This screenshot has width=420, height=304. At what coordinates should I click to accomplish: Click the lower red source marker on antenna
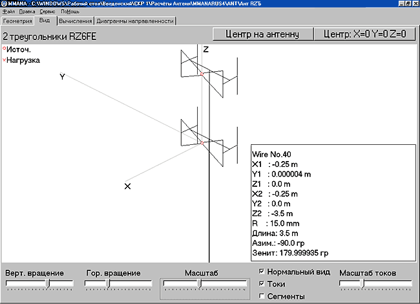pos(202,142)
